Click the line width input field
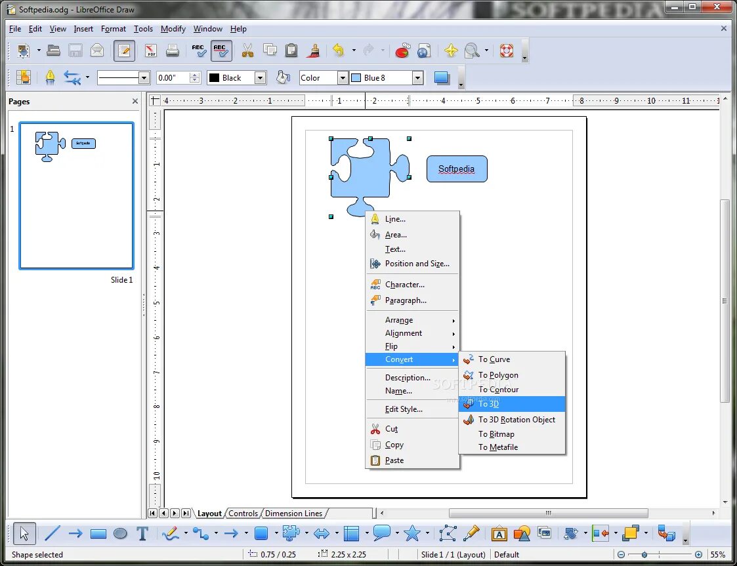The height and width of the screenshot is (566, 737). point(173,78)
